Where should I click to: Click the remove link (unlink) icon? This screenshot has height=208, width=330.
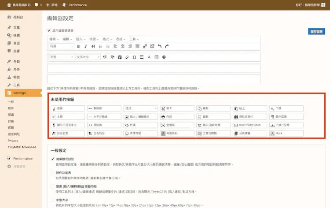(152, 46)
